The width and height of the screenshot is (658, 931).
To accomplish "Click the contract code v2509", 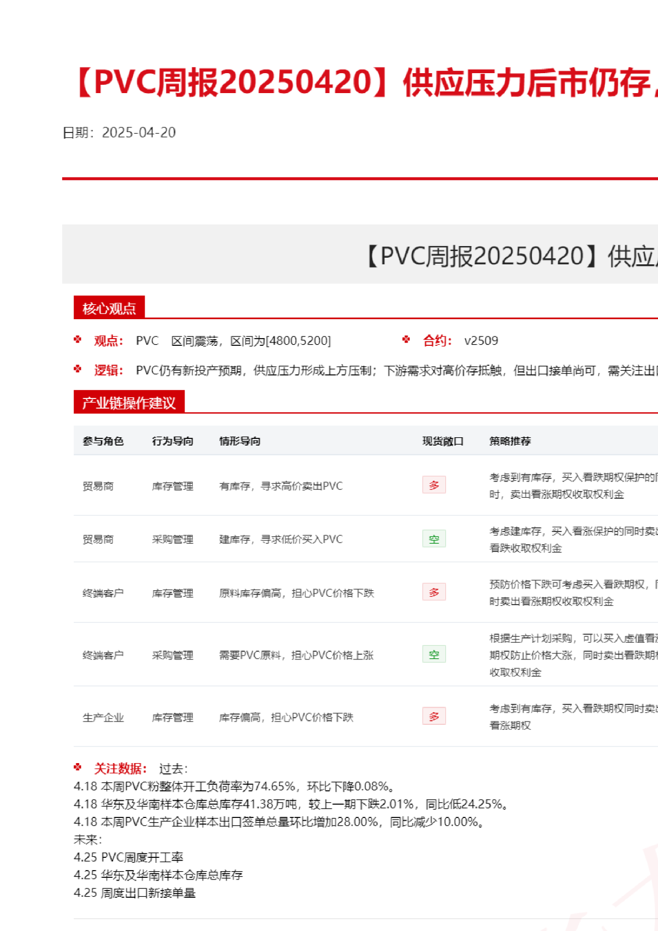I will pos(481,341).
